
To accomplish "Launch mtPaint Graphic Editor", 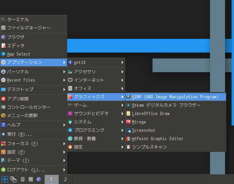I will (176, 139).
